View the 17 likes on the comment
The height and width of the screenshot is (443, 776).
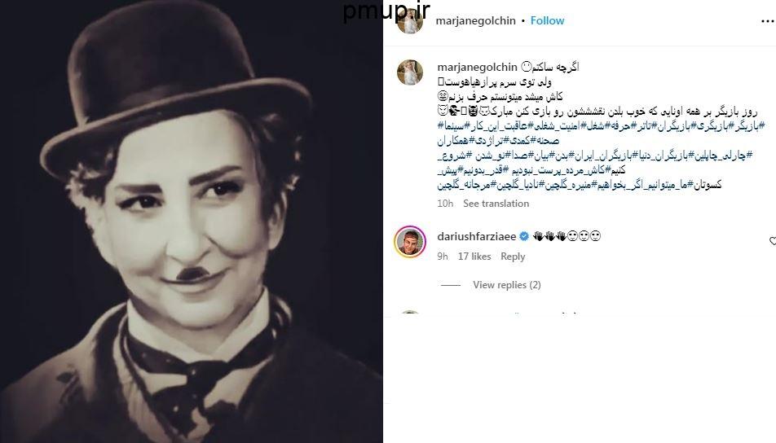pos(474,256)
